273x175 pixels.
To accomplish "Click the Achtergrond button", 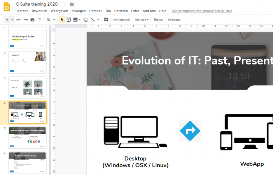I will click(x=122, y=20).
